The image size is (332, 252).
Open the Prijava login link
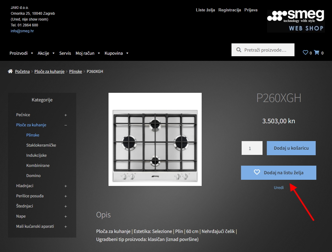[x=251, y=10]
